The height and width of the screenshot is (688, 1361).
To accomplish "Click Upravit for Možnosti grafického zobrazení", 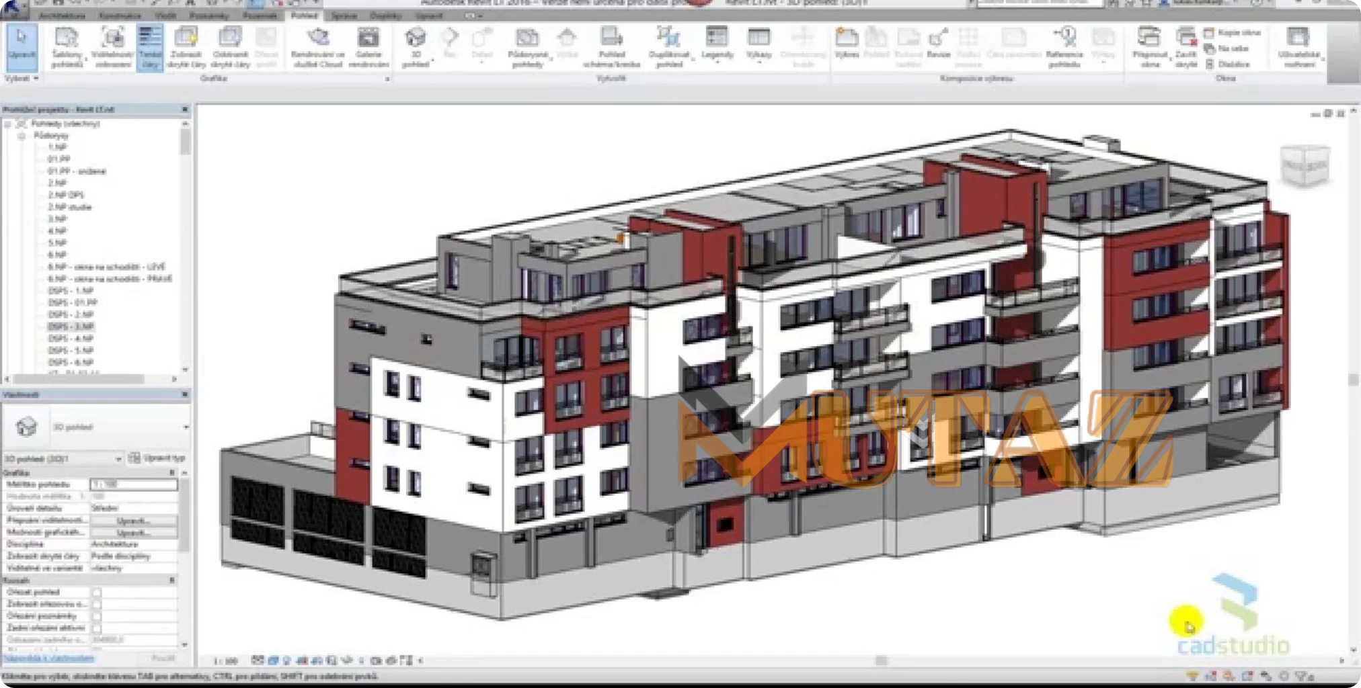I will pos(133,533).
